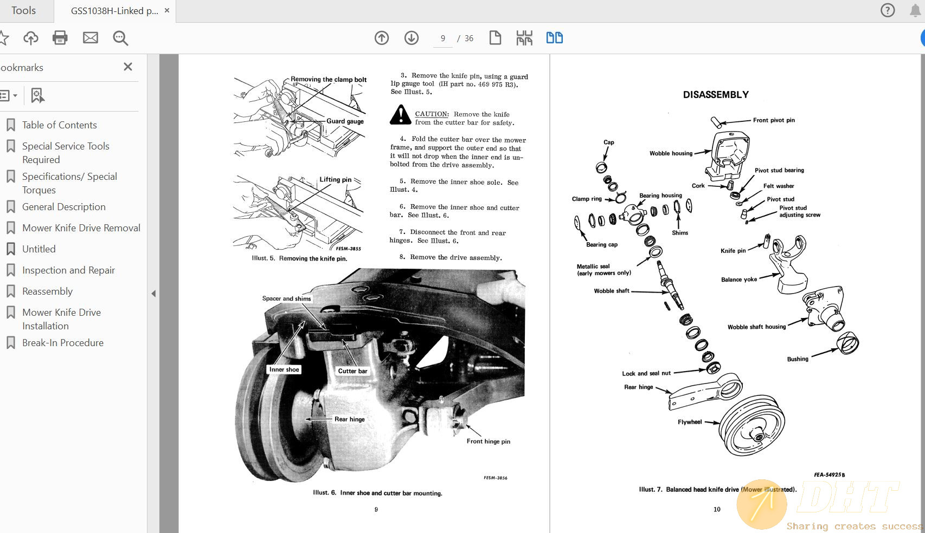
Task: Click the 'Spacer and shims' photo label
Action: point(286,298)
